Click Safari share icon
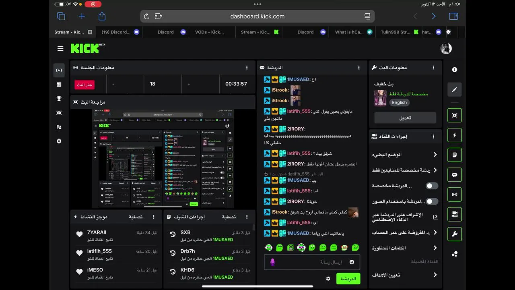Image resolution: width=515 pixels, height=290 pixels. click(x=102, y=16)
